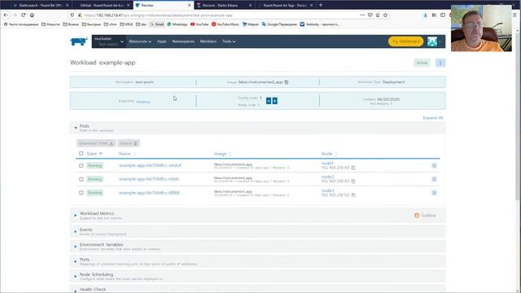Increase the workload scale with plus button
Viewport: 521px width, 293px height.
[x=275, y=101]
